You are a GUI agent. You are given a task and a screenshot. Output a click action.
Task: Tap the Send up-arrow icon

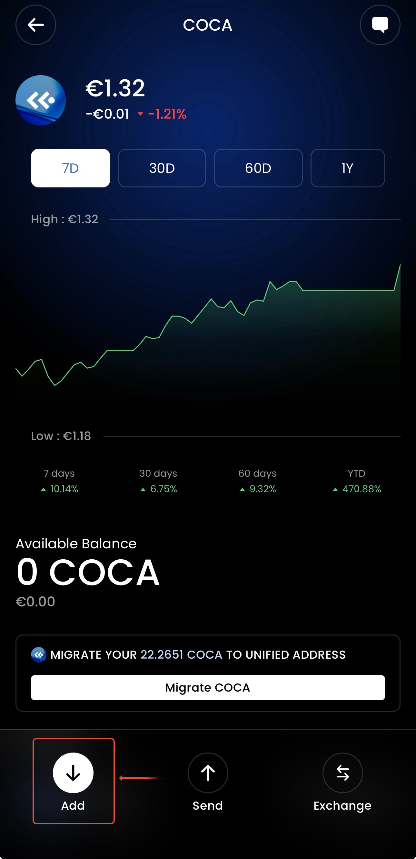(208, 773)
